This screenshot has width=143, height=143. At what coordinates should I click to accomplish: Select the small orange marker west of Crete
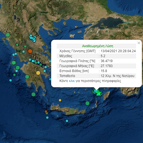[46, 112]
